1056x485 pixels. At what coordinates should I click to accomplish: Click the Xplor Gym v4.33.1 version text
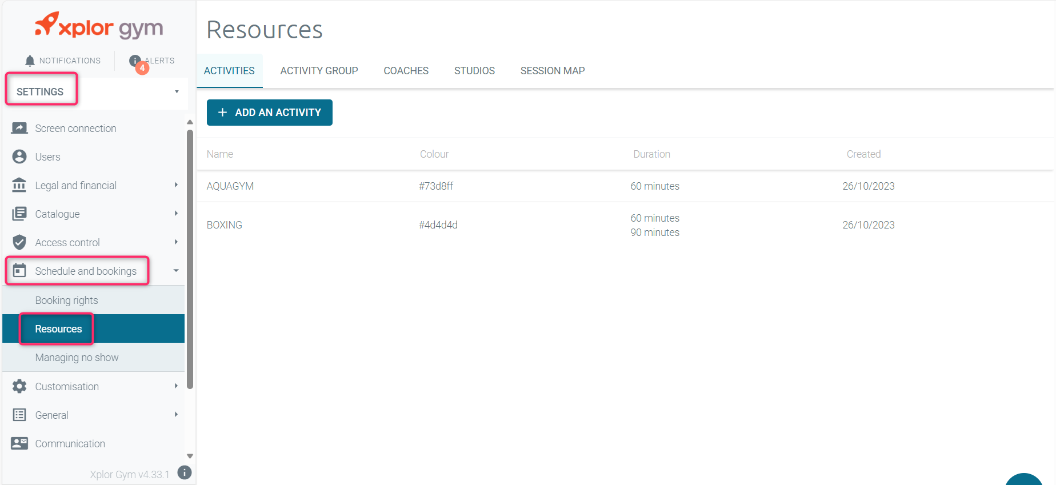[130, 474]
